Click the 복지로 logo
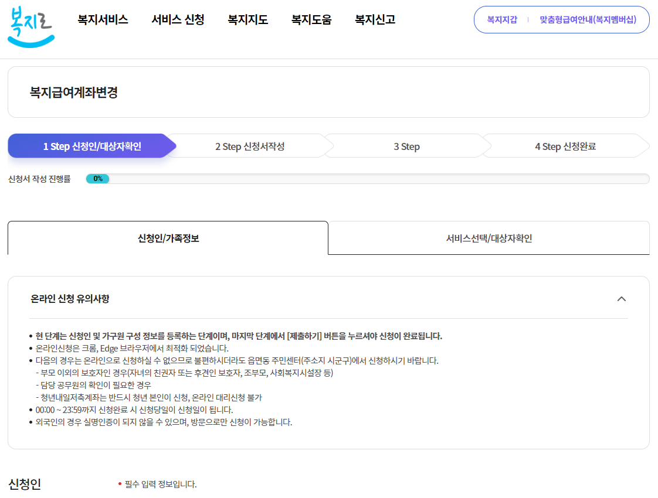Image resolution: width=658 pixels, height=498 pixels. pyautogui.click(x=30, y=26)
